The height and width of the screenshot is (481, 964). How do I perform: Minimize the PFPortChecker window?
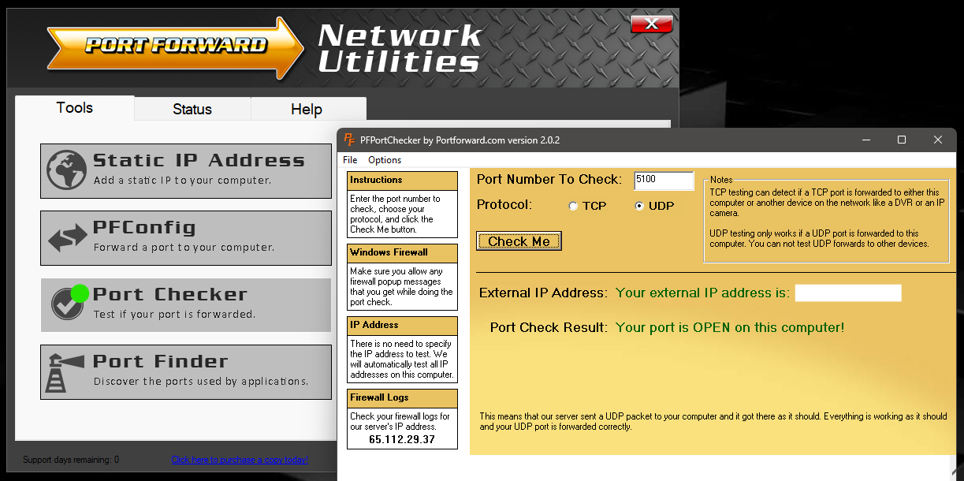point(865,140)
